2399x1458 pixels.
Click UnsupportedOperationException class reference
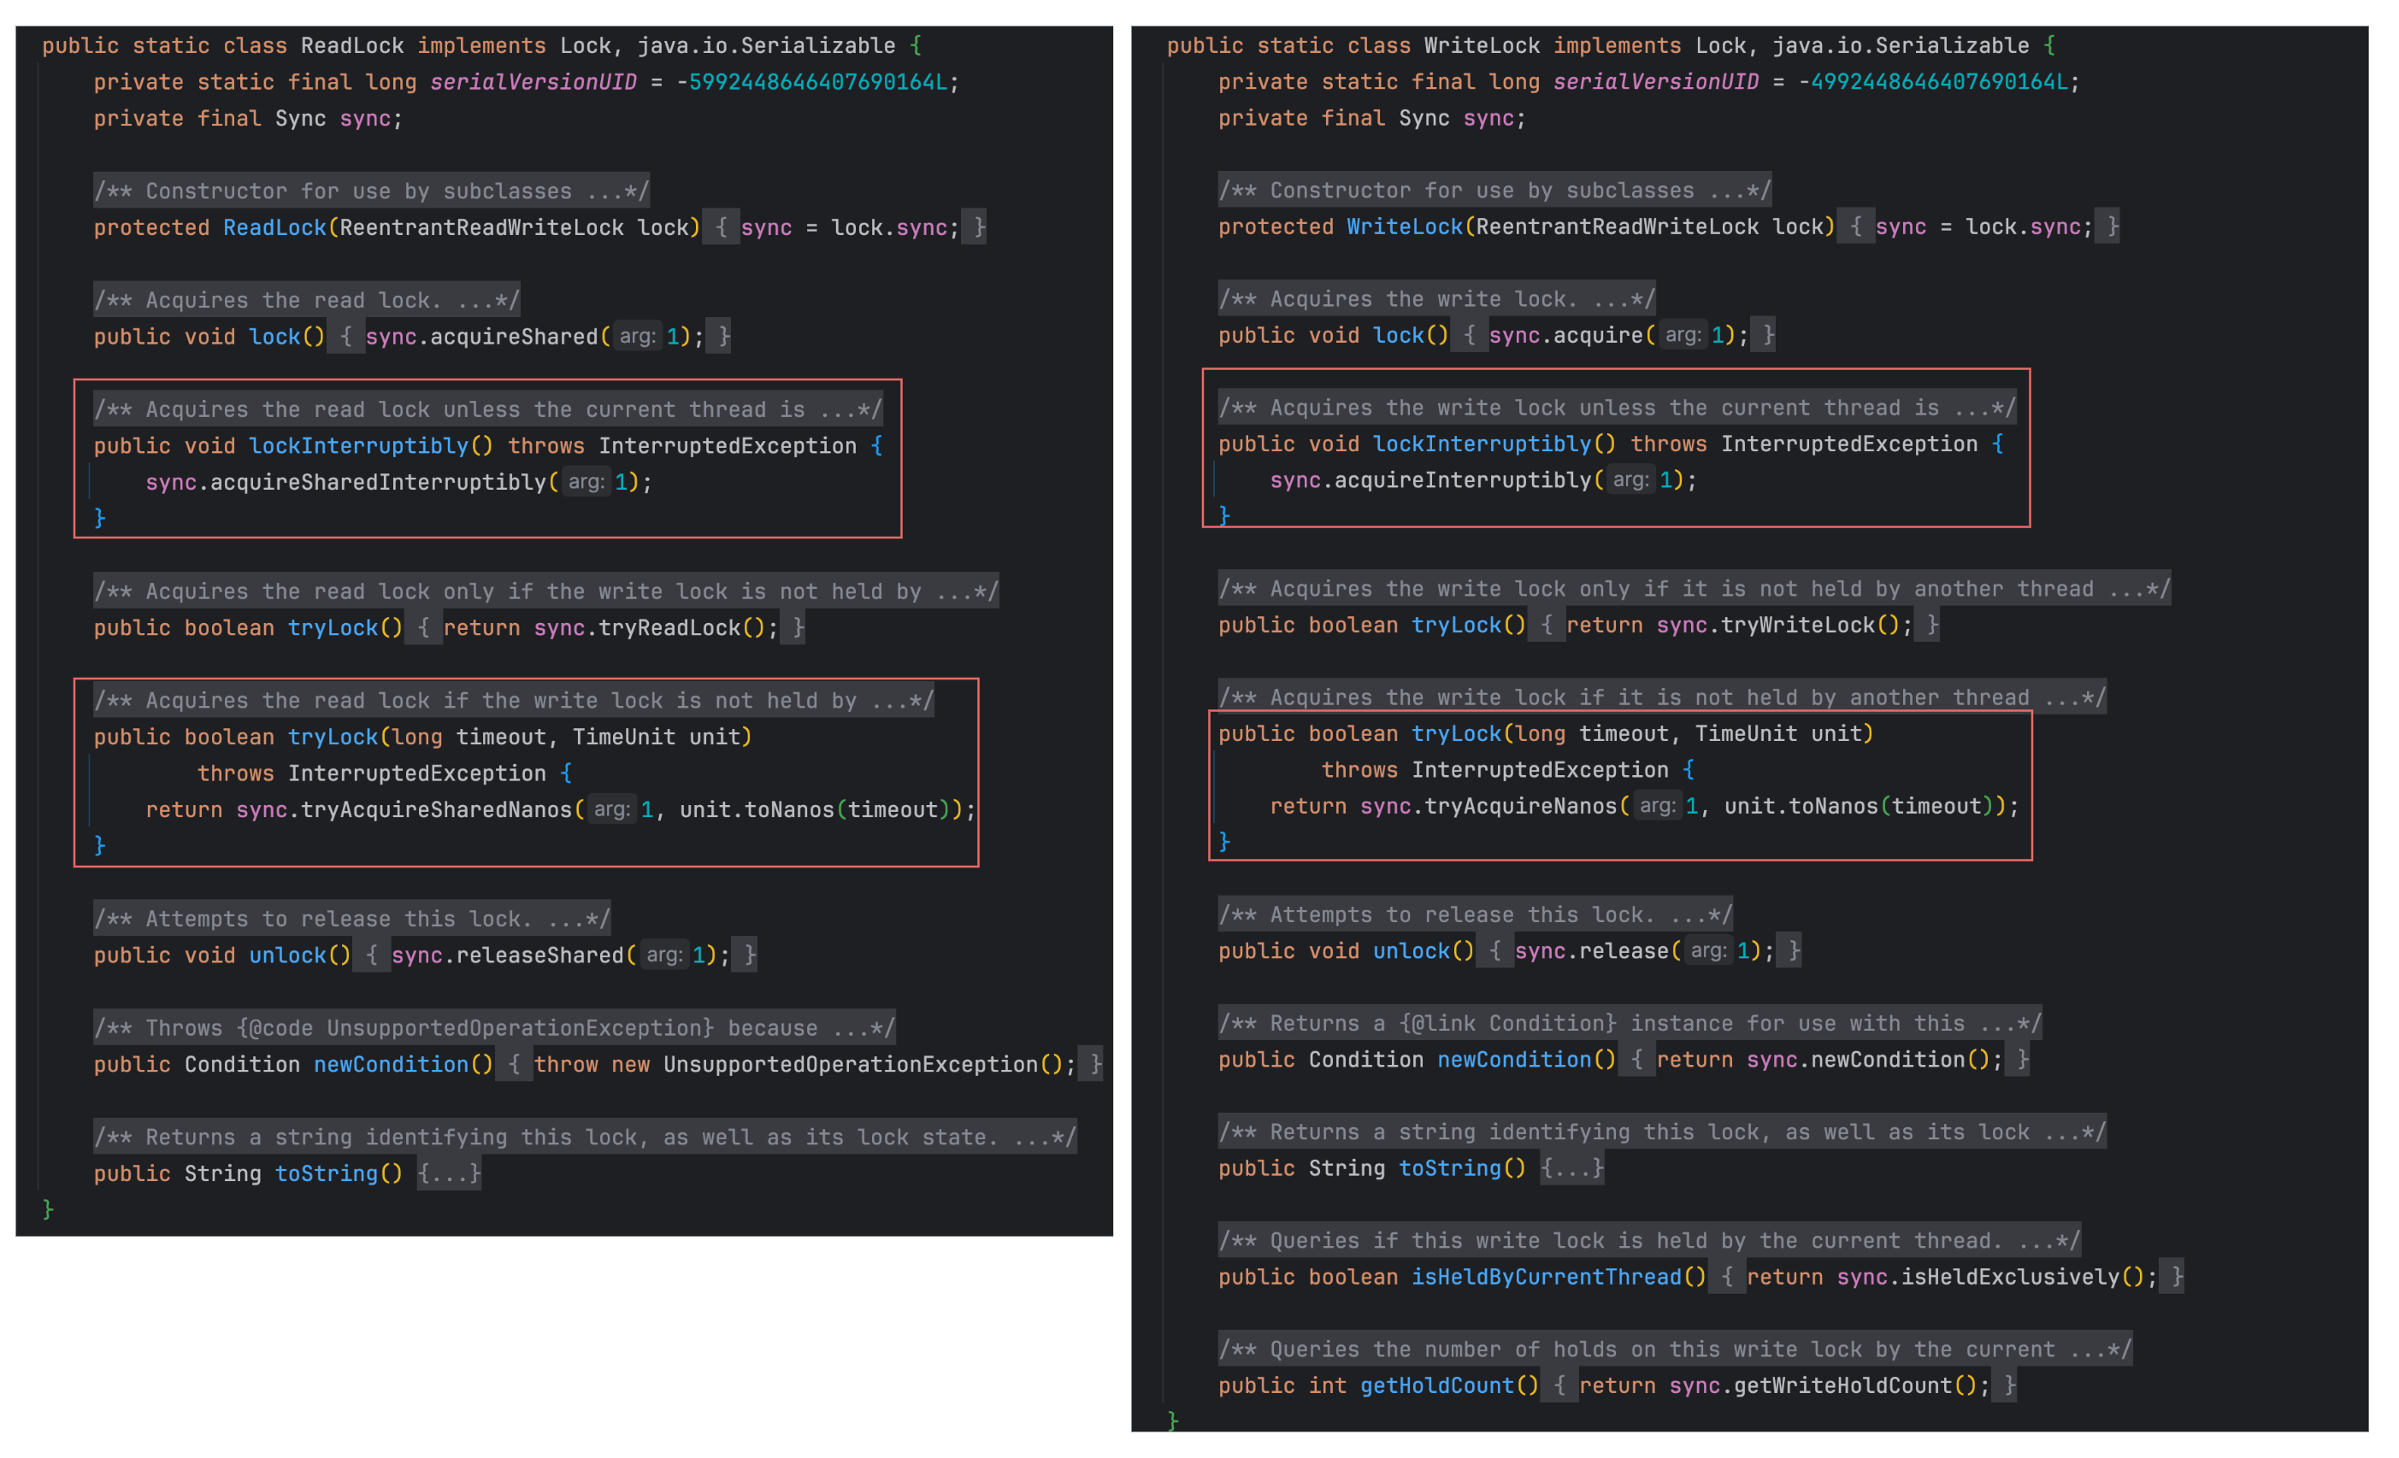(850, 1065)
